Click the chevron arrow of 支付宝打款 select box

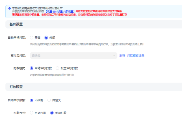[x=114, y=56]
